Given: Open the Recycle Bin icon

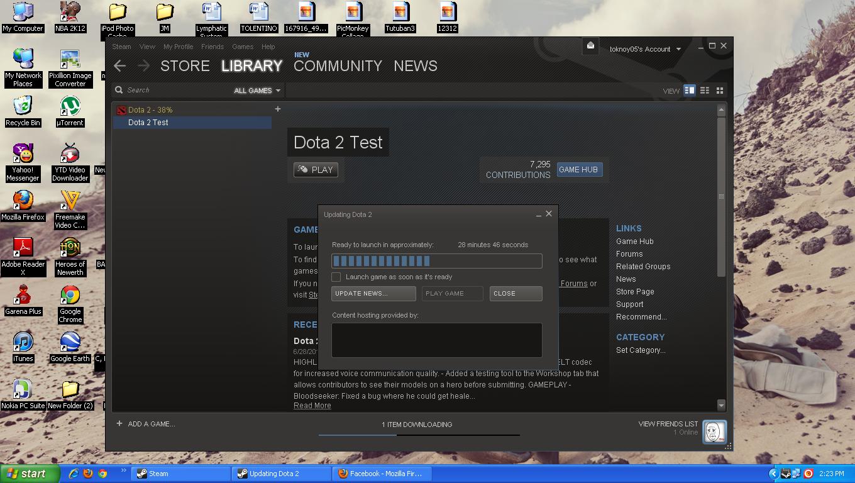Looking at the screenshot, I should click(x=23, y=111).
